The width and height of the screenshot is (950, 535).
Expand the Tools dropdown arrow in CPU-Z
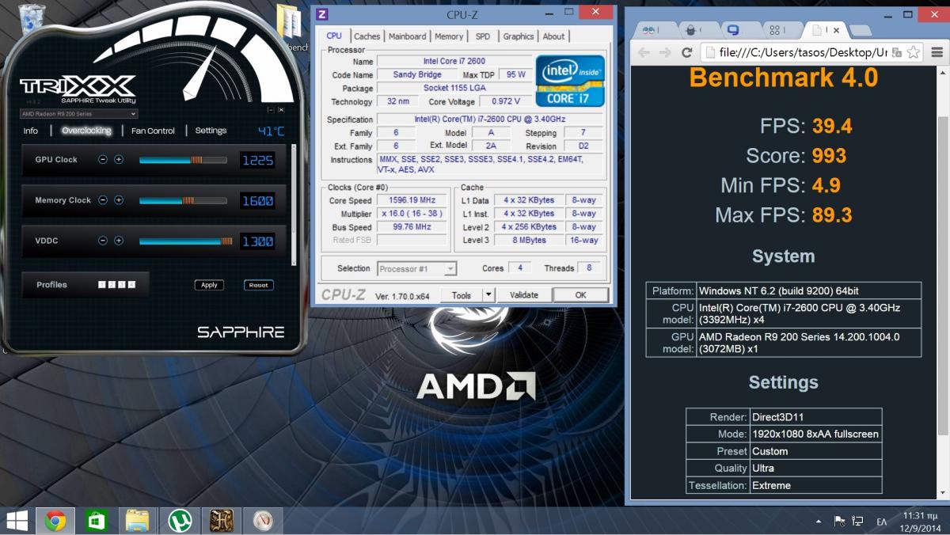pyautogui.click(x=488, y=295)
